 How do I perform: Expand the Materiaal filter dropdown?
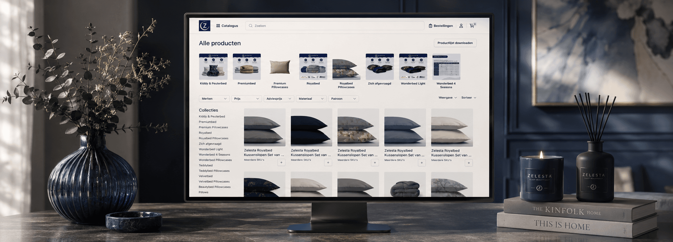[311, 99]
